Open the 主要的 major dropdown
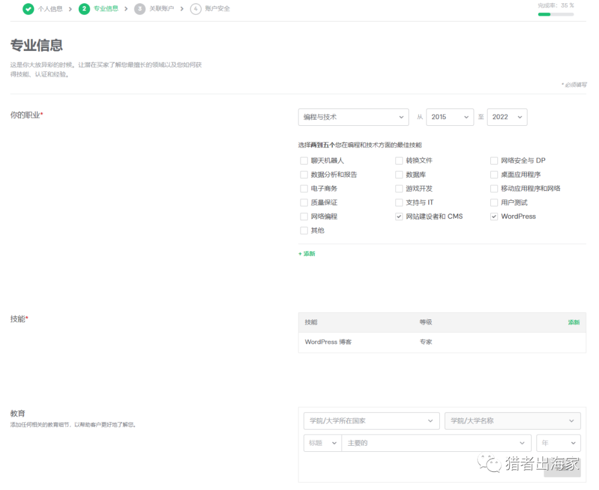 coord(436,443)
